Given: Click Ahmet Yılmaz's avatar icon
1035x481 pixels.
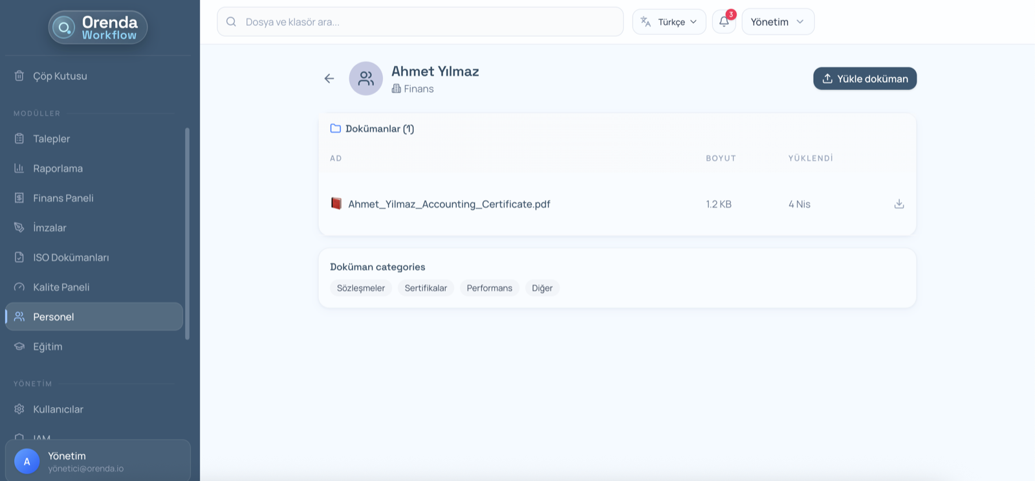Looking at the screenshot, I should (x=366, y=78).
